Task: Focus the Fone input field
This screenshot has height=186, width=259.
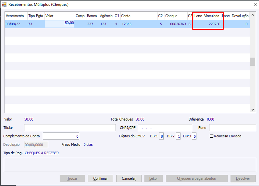Action: [x=233, y=128]
